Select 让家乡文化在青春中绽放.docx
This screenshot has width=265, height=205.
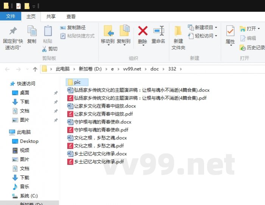(101, 106)
